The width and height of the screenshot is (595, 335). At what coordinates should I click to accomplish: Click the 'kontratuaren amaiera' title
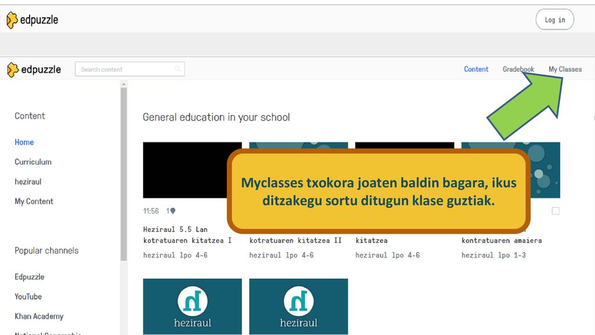(x=501, y=240)
